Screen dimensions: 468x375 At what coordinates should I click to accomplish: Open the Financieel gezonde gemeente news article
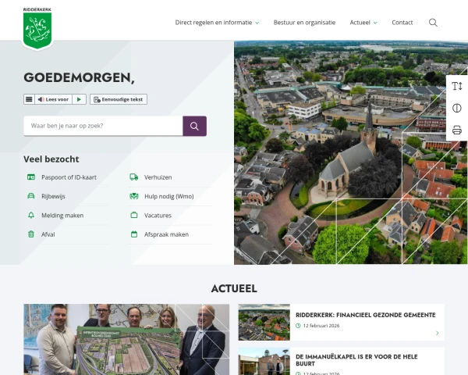click(x=365, y=315)
